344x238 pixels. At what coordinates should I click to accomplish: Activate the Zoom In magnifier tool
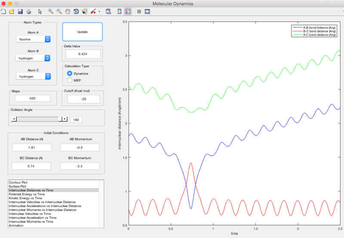pyautogui.click(x=51, y=12)
